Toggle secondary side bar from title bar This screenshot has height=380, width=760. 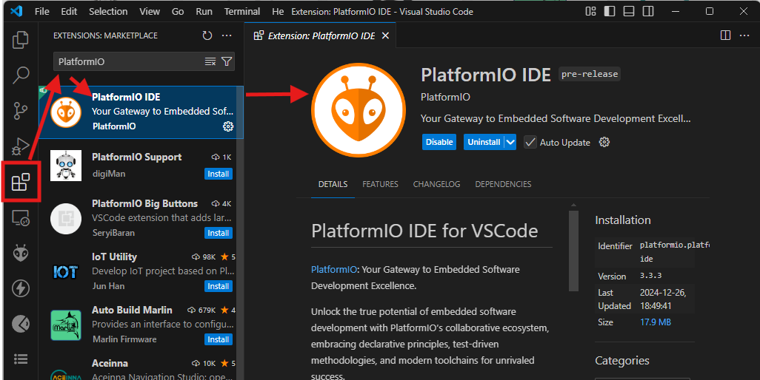(x=648, y=11)
